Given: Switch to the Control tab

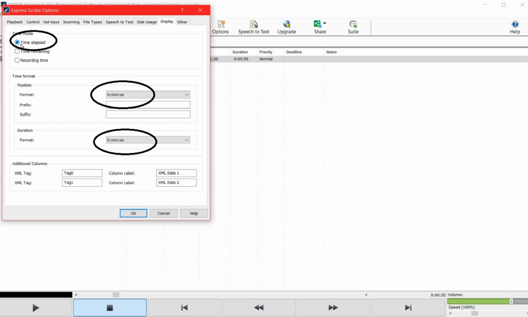Looking at the screenshot, I should pyautogui.click(x=32, y=22).
